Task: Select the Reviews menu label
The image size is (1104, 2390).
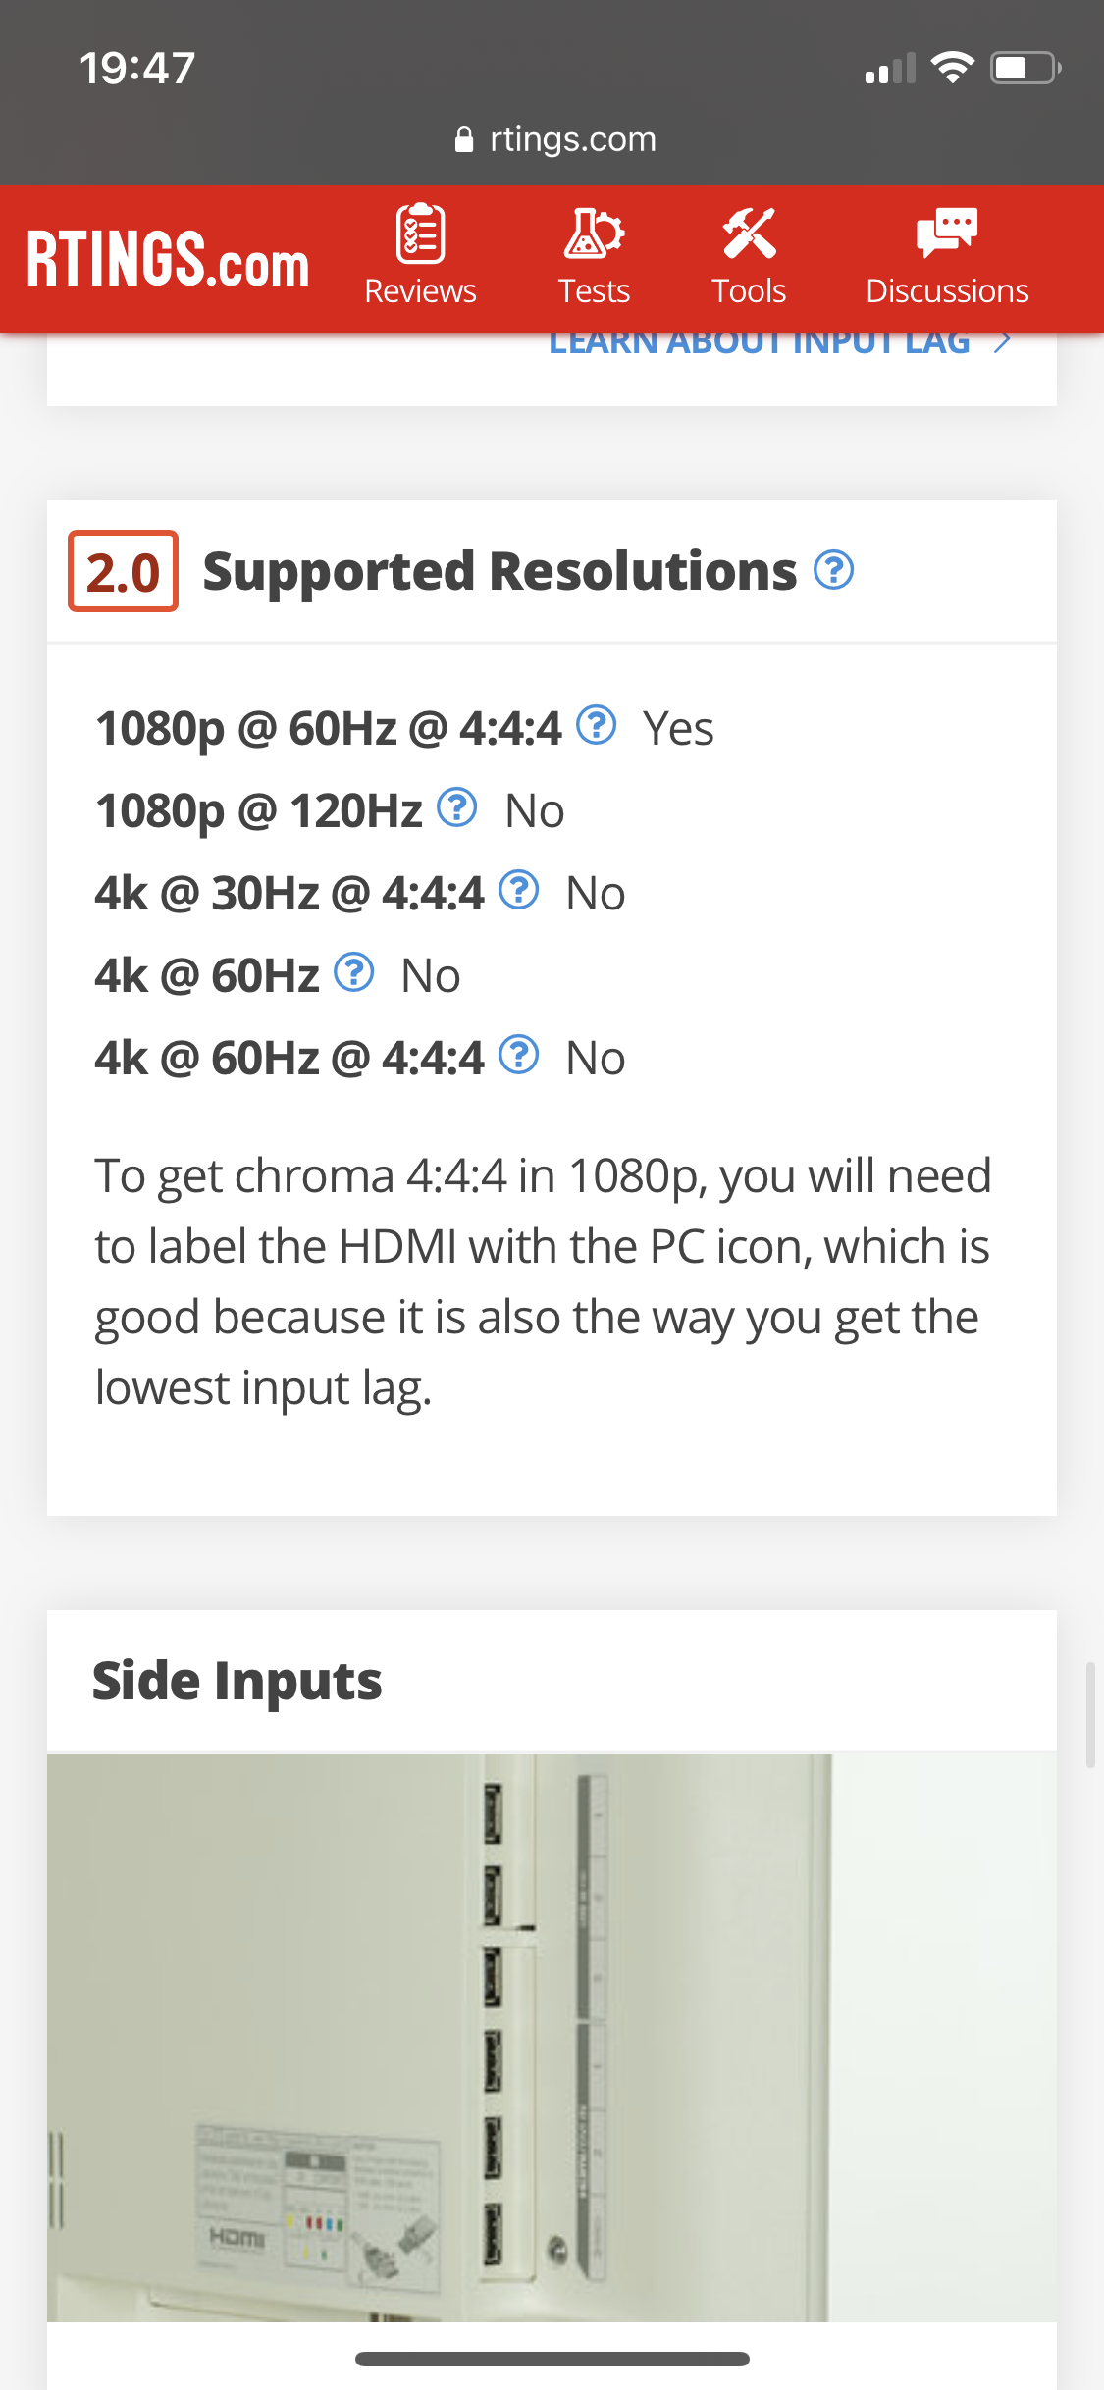Action: (x=420, y=291)
